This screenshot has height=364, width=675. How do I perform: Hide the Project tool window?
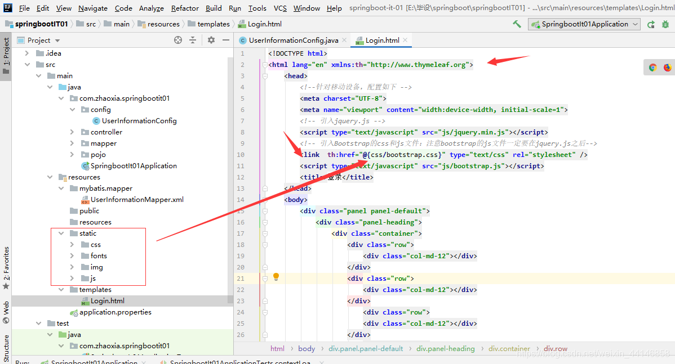click(225, 40)
